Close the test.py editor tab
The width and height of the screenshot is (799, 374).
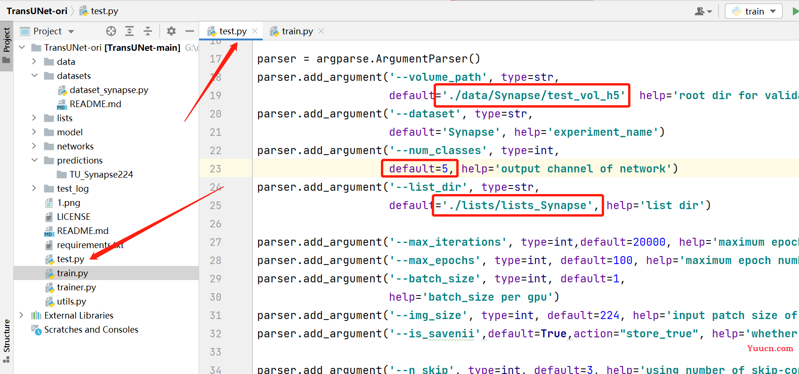(255, 31)
